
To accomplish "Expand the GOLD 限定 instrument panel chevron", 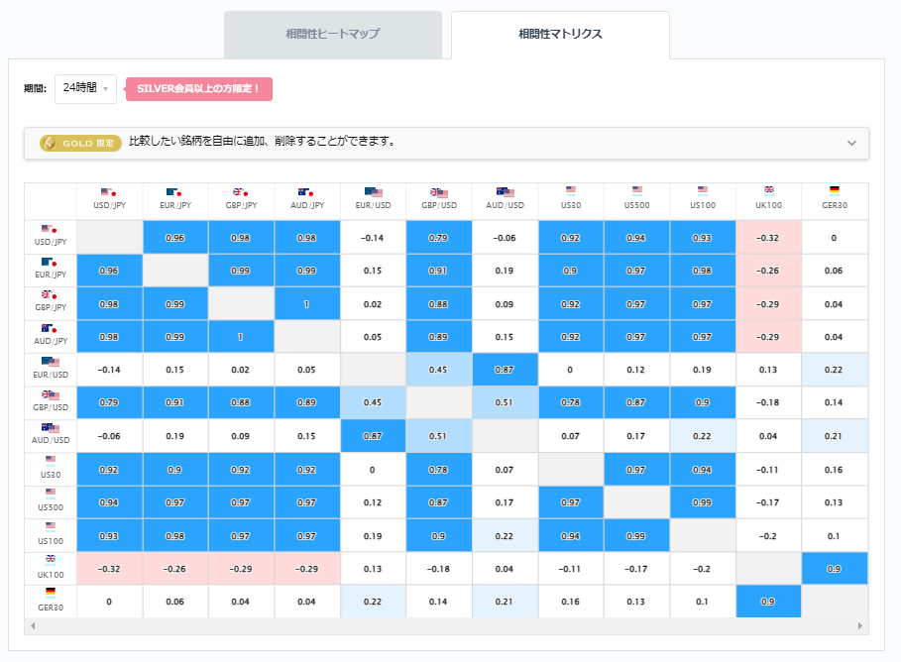I will tap(851, 143).
